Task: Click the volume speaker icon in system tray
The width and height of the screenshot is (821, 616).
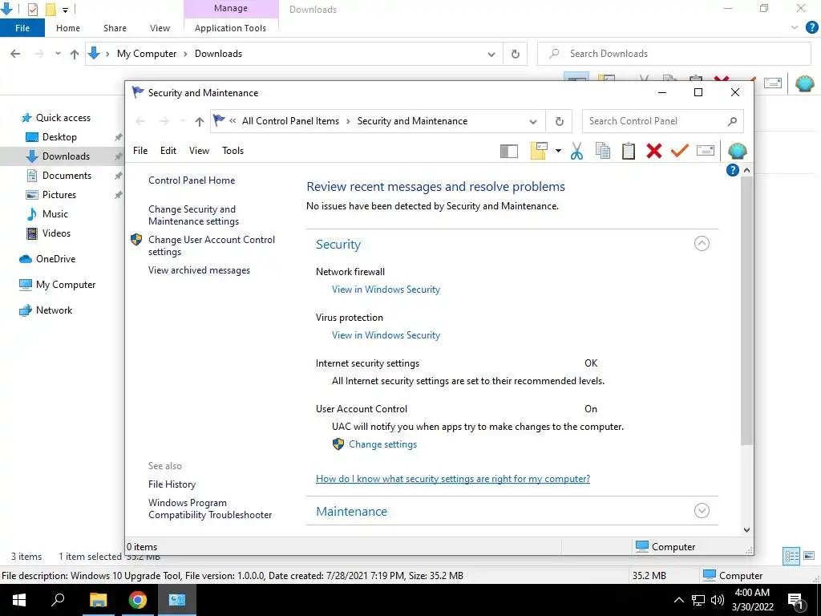Action: point(718,600)
